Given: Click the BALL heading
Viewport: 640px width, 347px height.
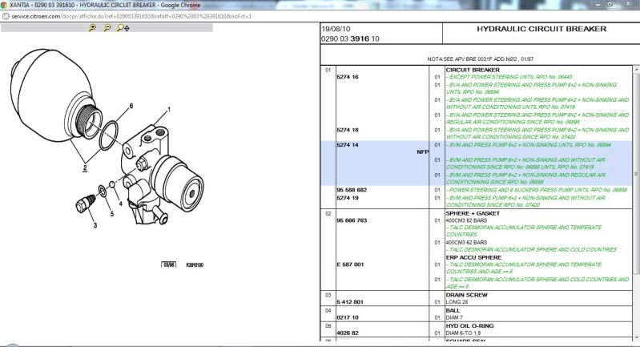Looking at the screenshot, I should 453,310.
